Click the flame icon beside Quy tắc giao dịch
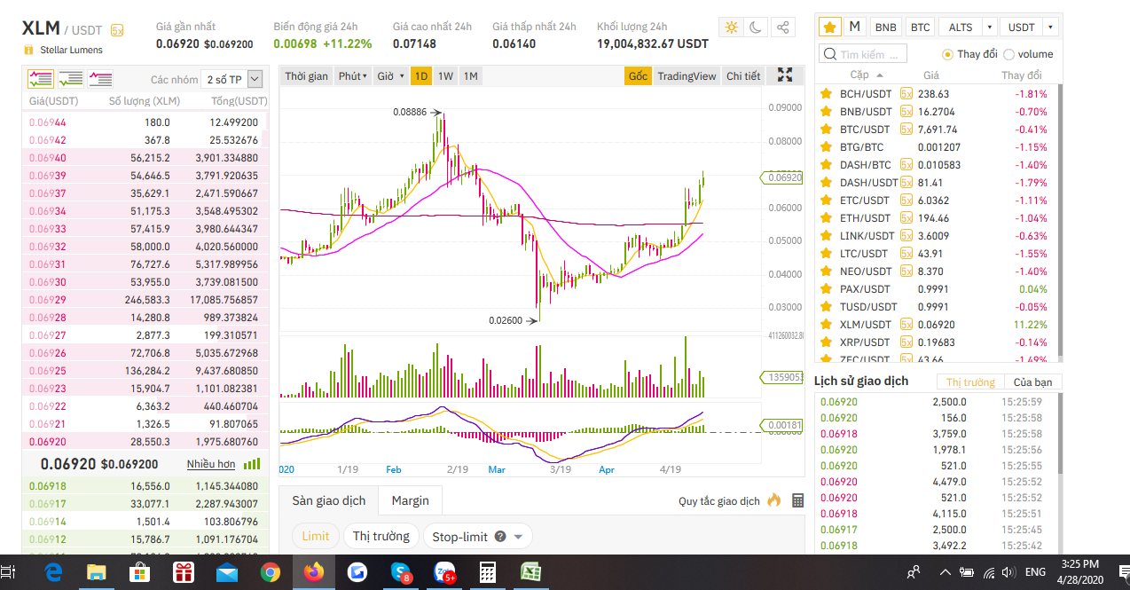1130x590 pixels. pos(774,500)
